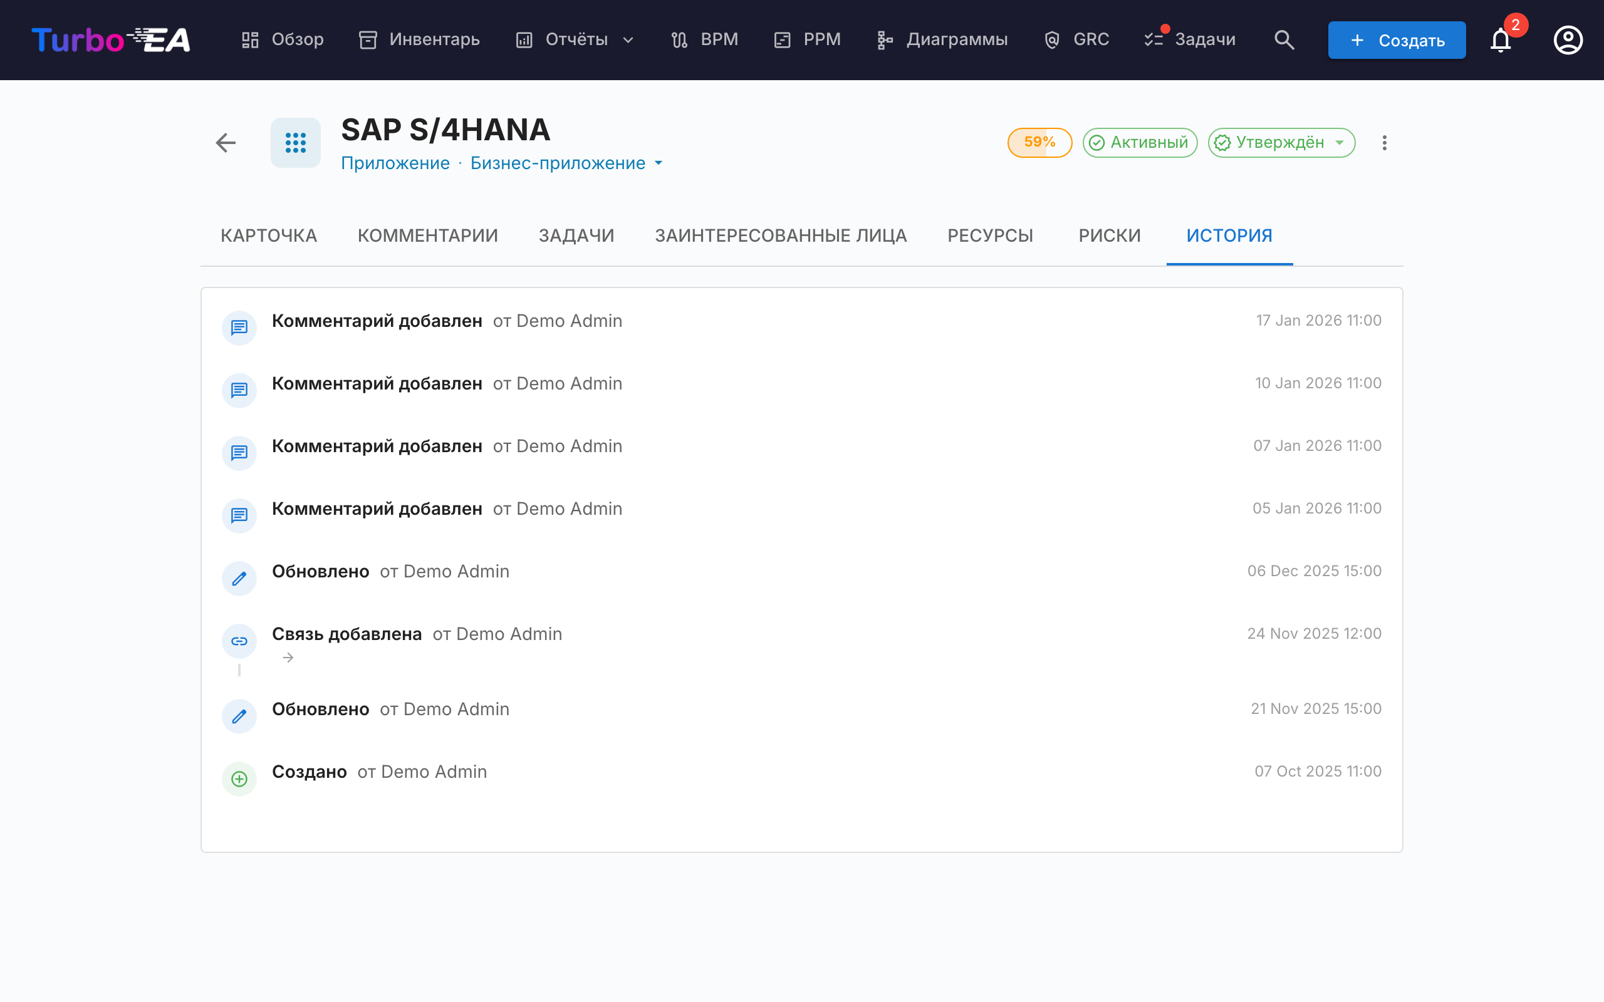The width and height of the screenshot is (1604, 1002).
Task: Click the search magnifier icon
Action: click(x=1284, y=39)
